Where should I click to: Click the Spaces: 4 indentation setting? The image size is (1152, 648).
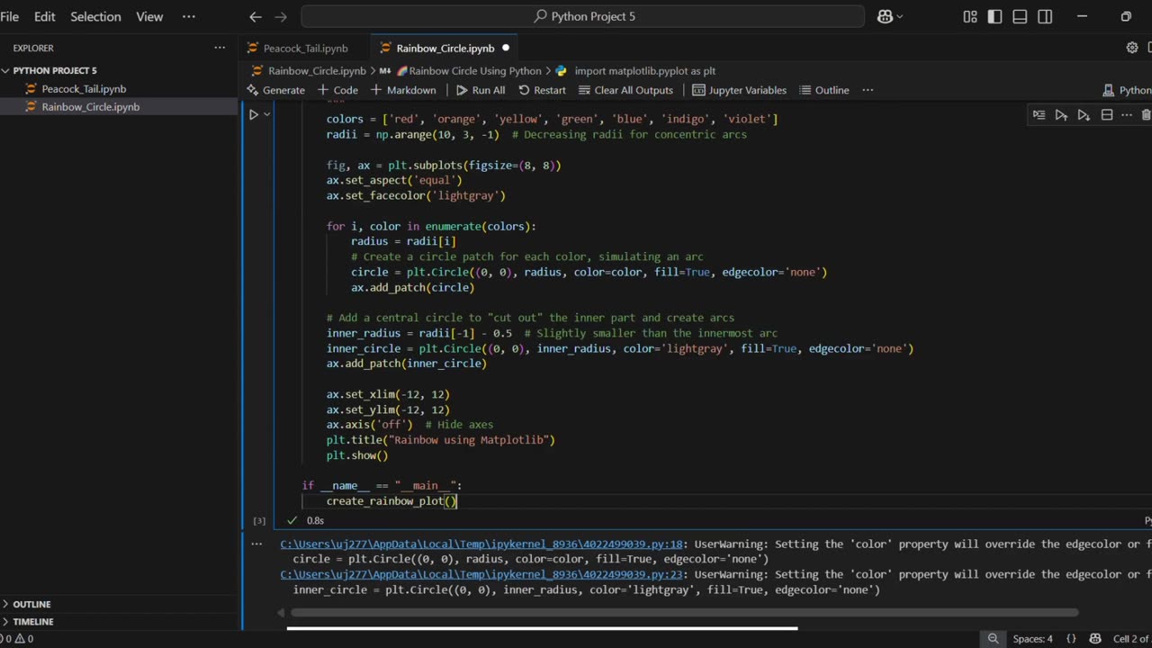1032,639
